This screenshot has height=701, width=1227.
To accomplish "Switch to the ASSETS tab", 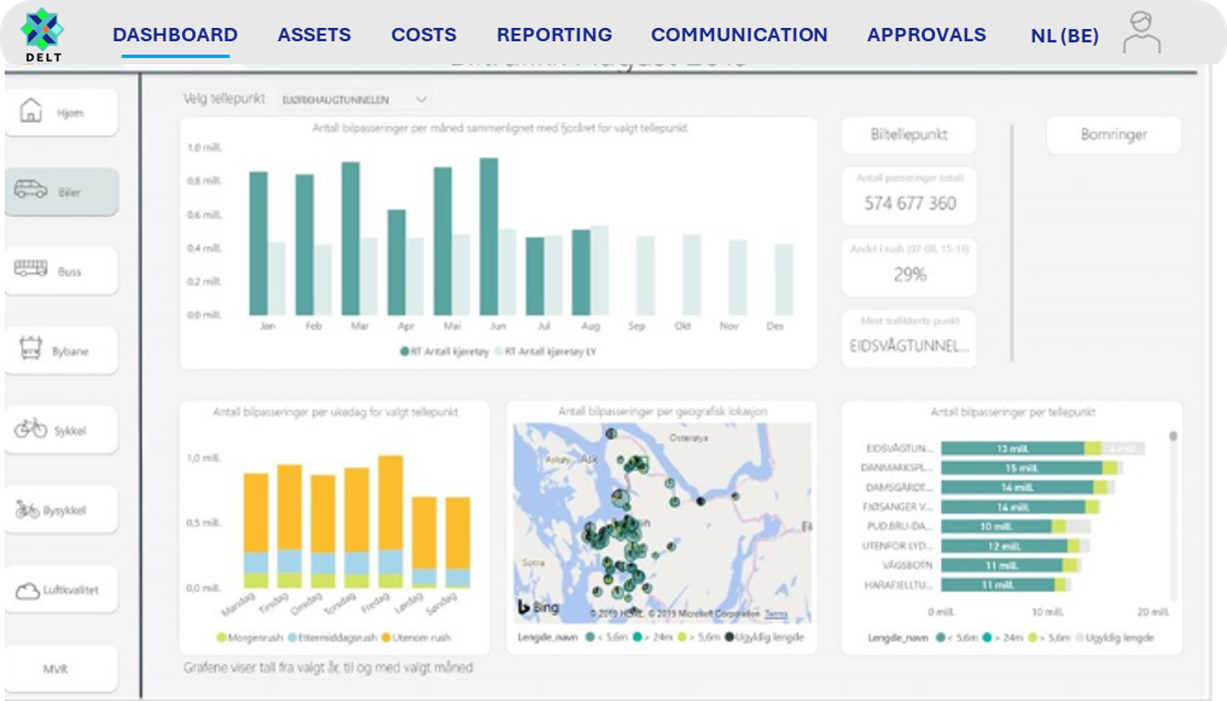I will (314, 35).
